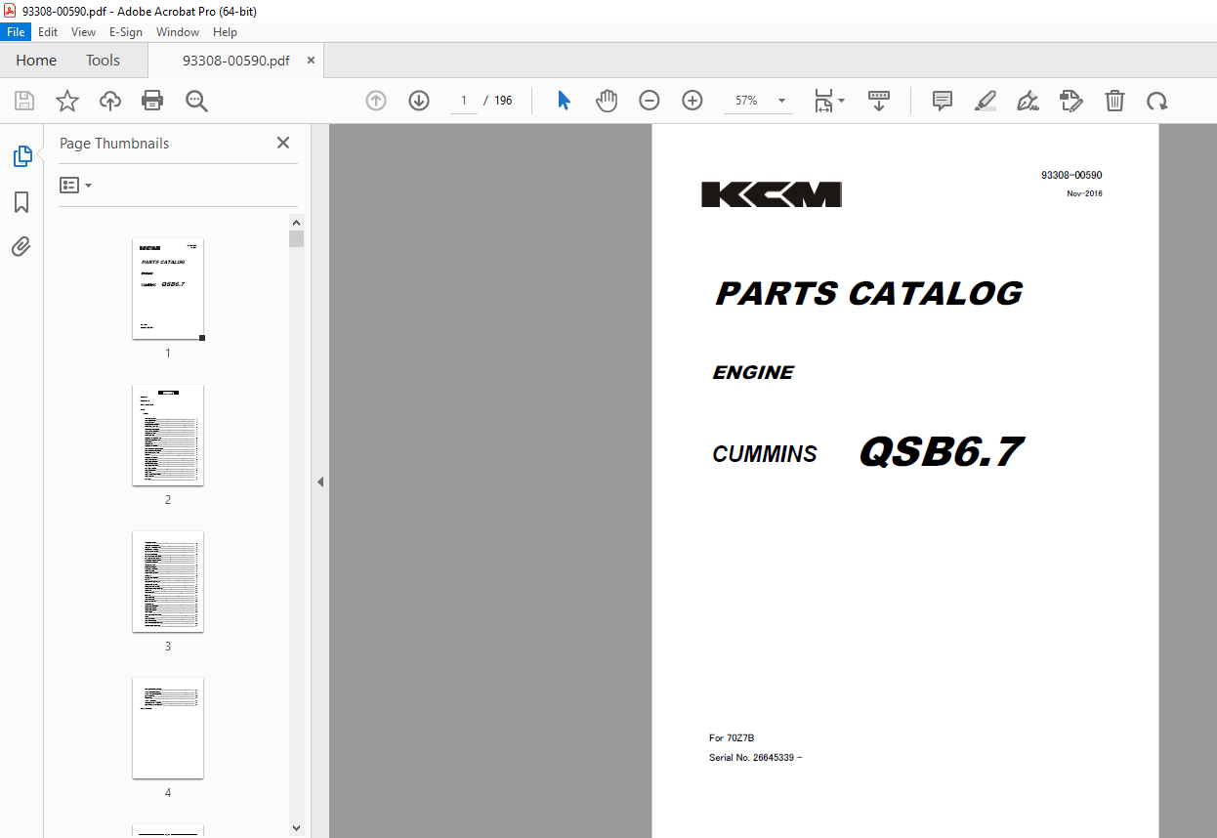Click the current page number field
The width and height of the screenshot is (1217, 838).
point(464,101)
